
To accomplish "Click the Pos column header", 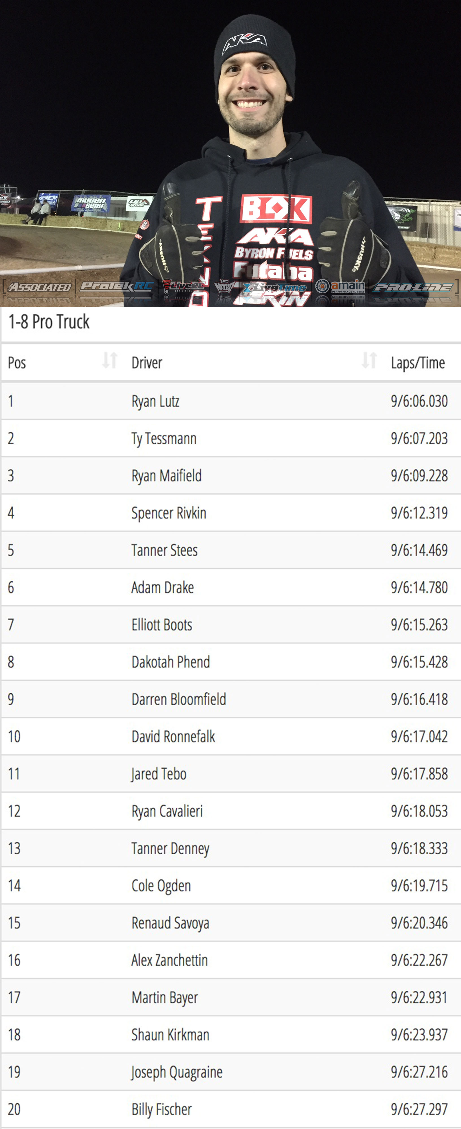I will (x=17, y=363).
